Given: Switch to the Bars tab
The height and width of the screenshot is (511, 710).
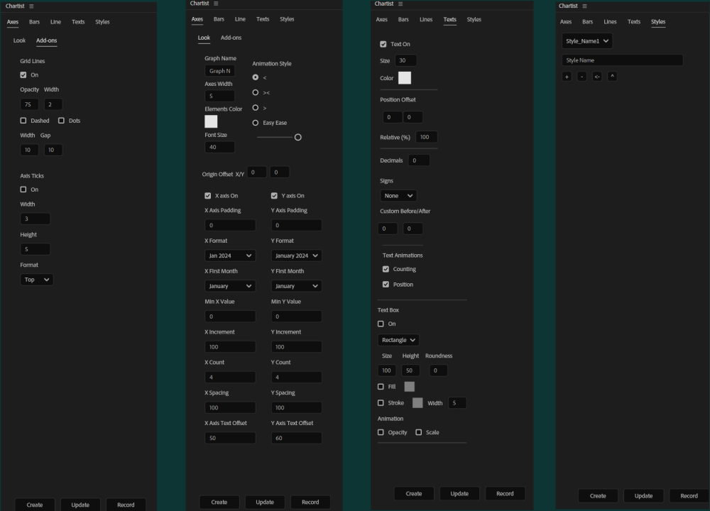Looking at the screenshot, I should point(34,22).
